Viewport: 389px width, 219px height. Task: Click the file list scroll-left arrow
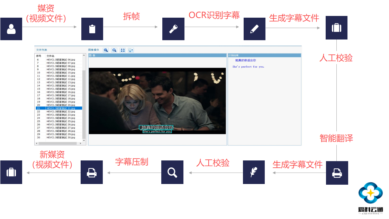point(37,143)
